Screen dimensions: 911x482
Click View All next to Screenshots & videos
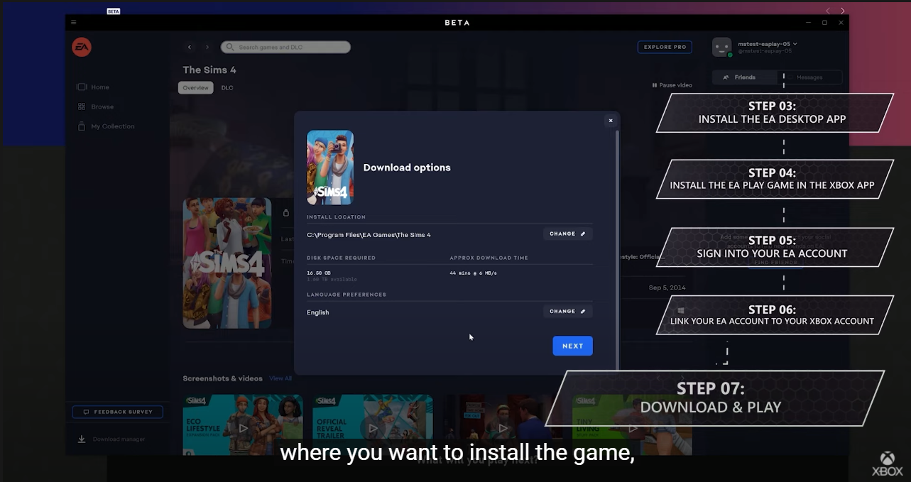click(x=280, y=378)
